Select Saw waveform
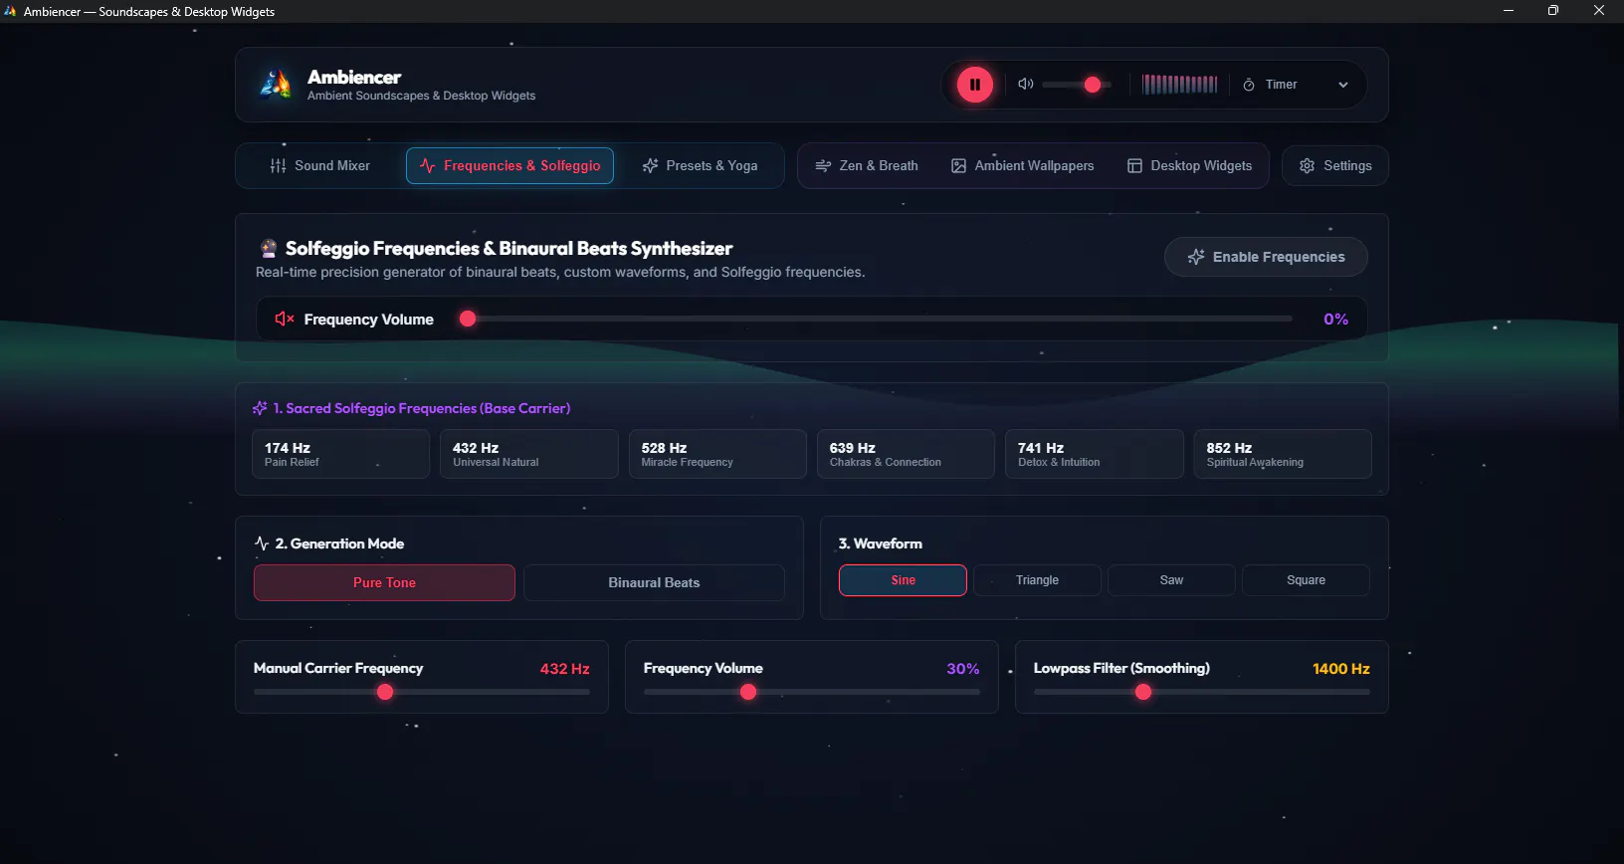Screen dimensions: 1624x864 point(1171,580)
